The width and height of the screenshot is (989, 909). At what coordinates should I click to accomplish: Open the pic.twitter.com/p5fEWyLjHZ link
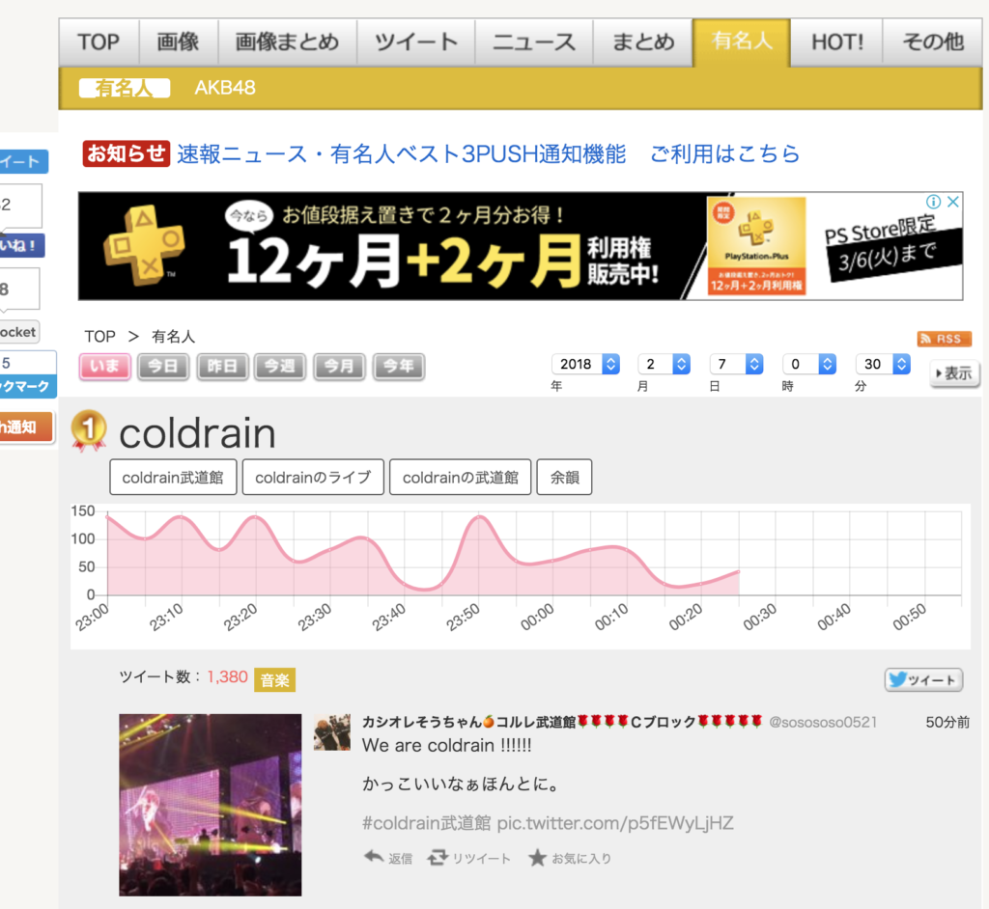[x=615, y=823]
